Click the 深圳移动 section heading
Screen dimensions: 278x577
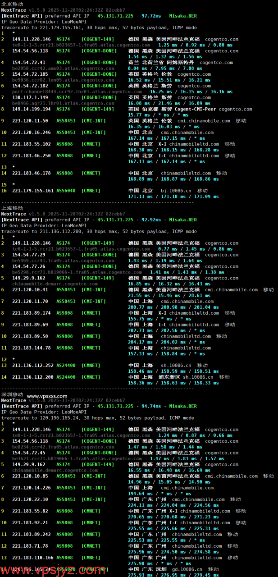click(x=12, y=394)
